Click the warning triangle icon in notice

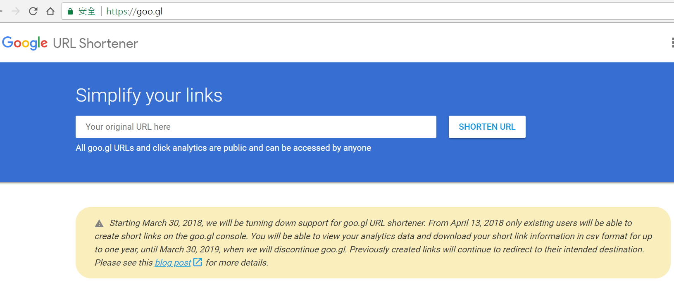pos(99,223)
